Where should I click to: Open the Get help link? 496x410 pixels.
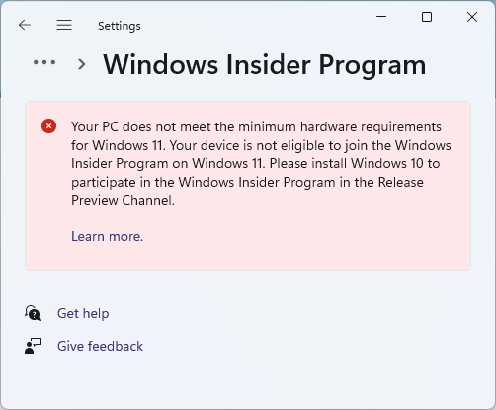click(83, 313)
